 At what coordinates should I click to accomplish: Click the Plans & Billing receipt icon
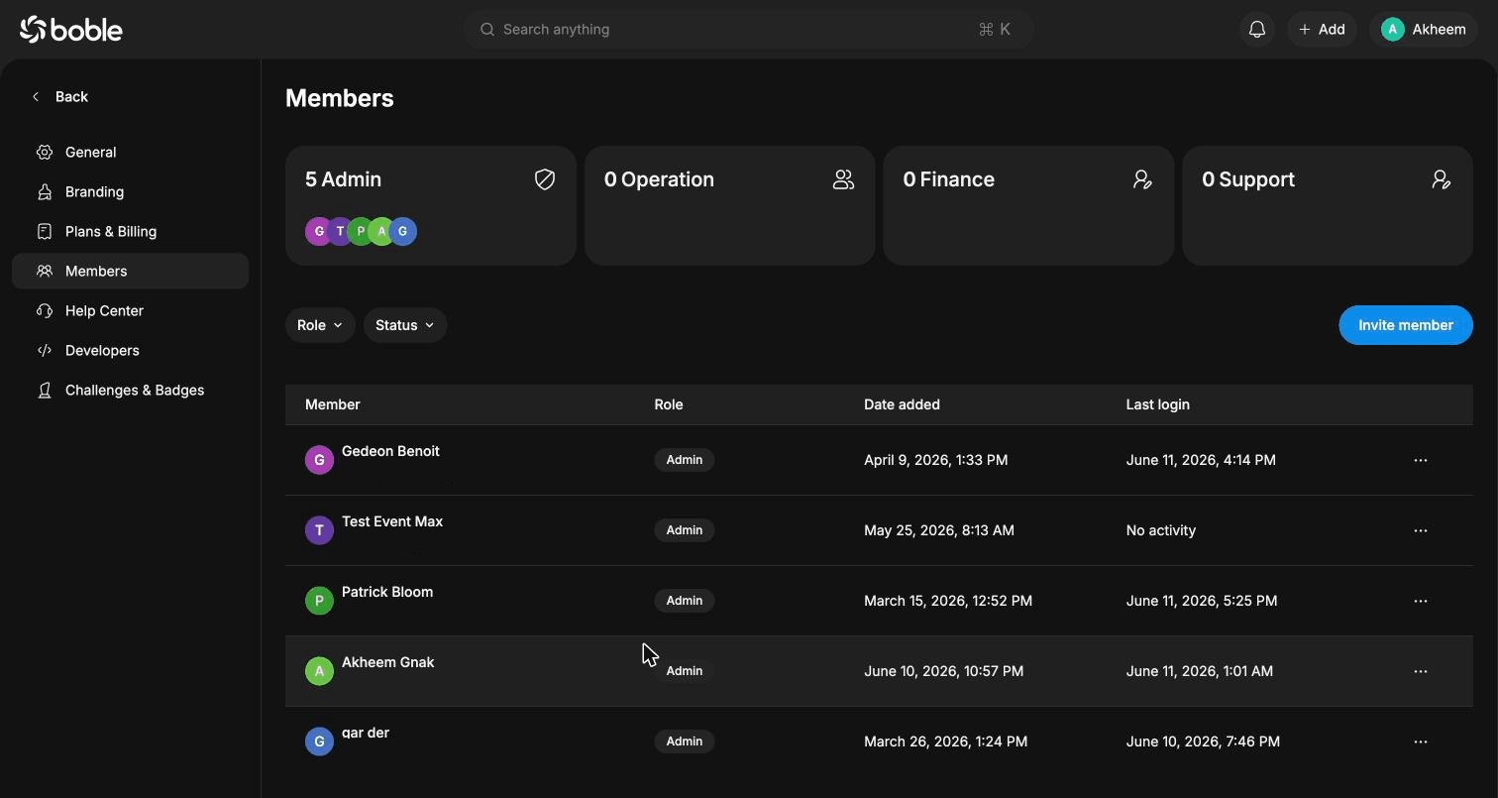(x=45, y=231)
